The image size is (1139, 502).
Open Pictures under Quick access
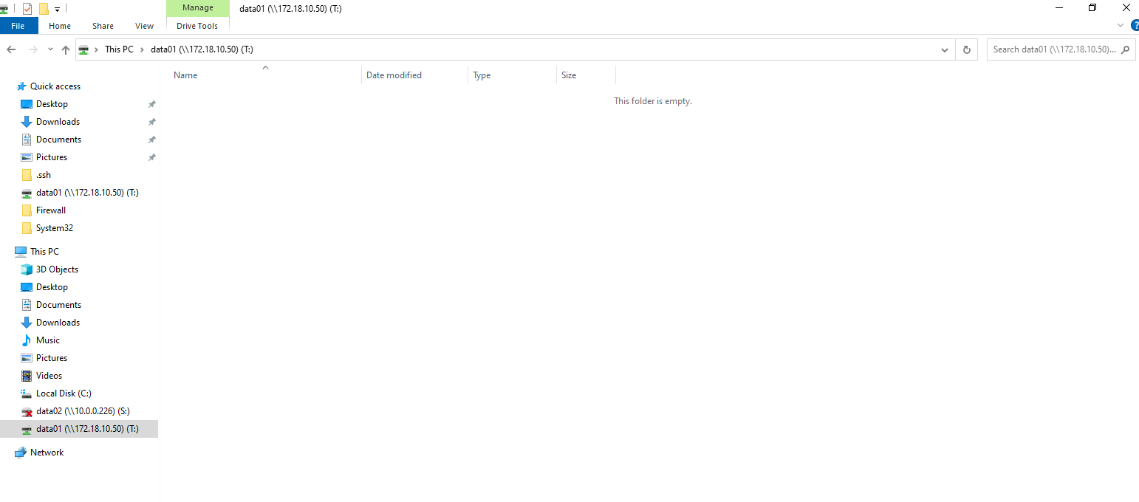52,157
